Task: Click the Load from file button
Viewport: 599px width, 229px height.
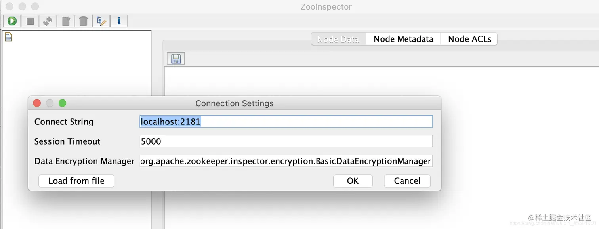Action: (76, 181)
